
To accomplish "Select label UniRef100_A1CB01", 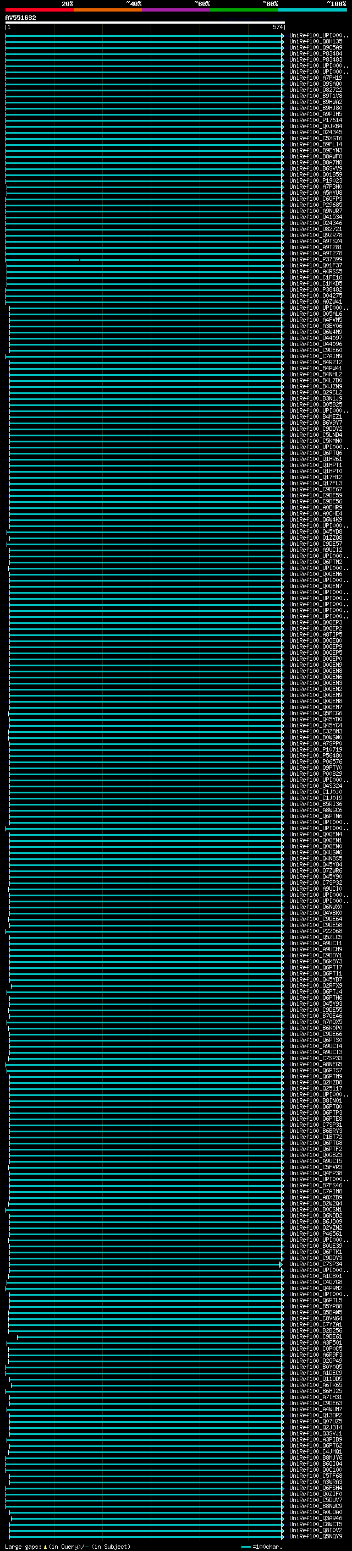I will 316,1276.
